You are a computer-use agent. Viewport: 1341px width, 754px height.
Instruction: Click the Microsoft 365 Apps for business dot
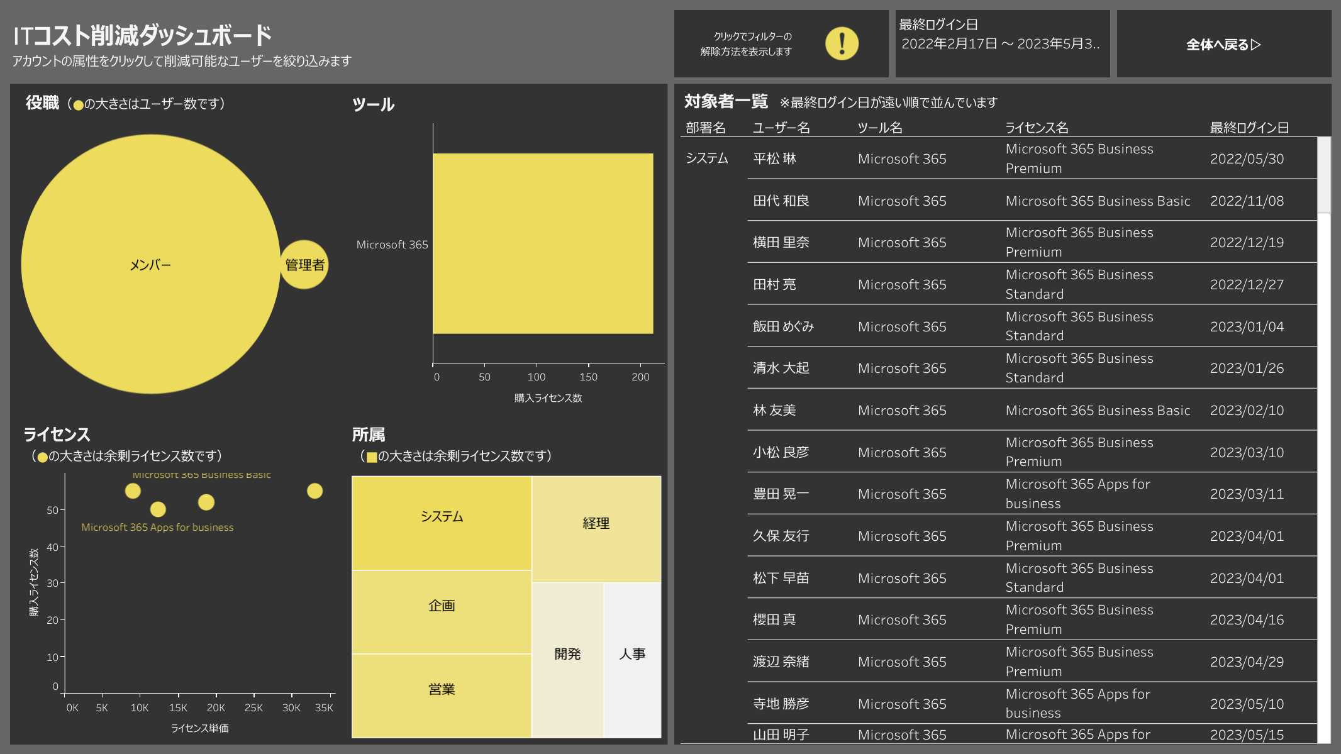click(x=158, y=509)
